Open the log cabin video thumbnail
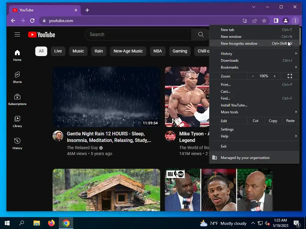The height and width of the screenshot is (229, 306). [106, 190]
